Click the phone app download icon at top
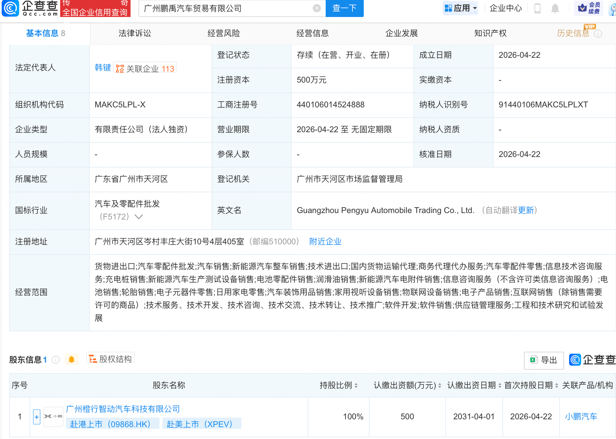Screen dimensions: 616x439 (x=537, y=8)
